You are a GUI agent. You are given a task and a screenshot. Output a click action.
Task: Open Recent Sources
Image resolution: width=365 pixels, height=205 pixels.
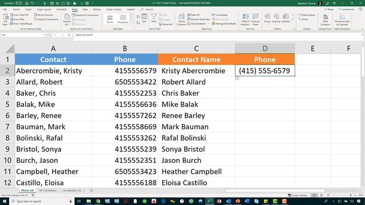coord(43,15)
